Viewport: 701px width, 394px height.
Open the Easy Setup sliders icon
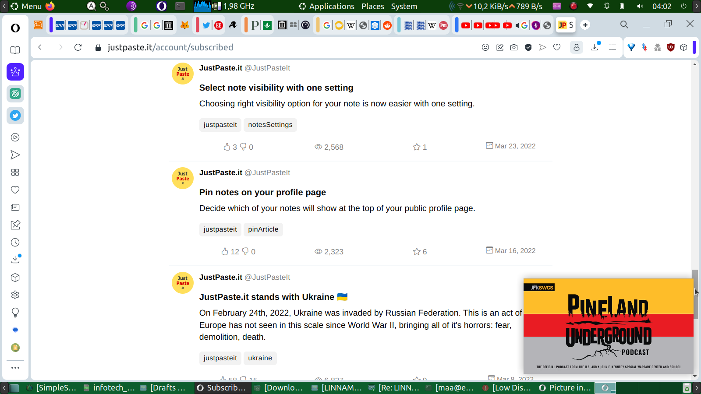[x=612, y=47]
